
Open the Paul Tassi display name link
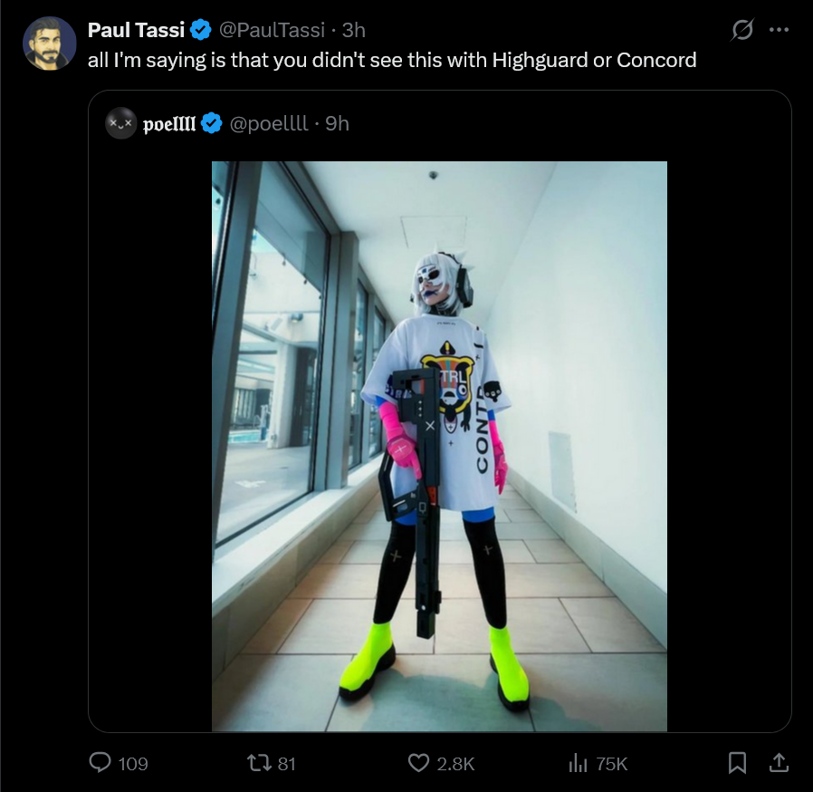137,30
